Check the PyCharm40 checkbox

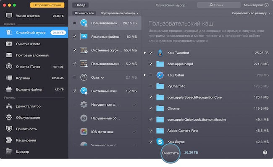coord(151,86)
